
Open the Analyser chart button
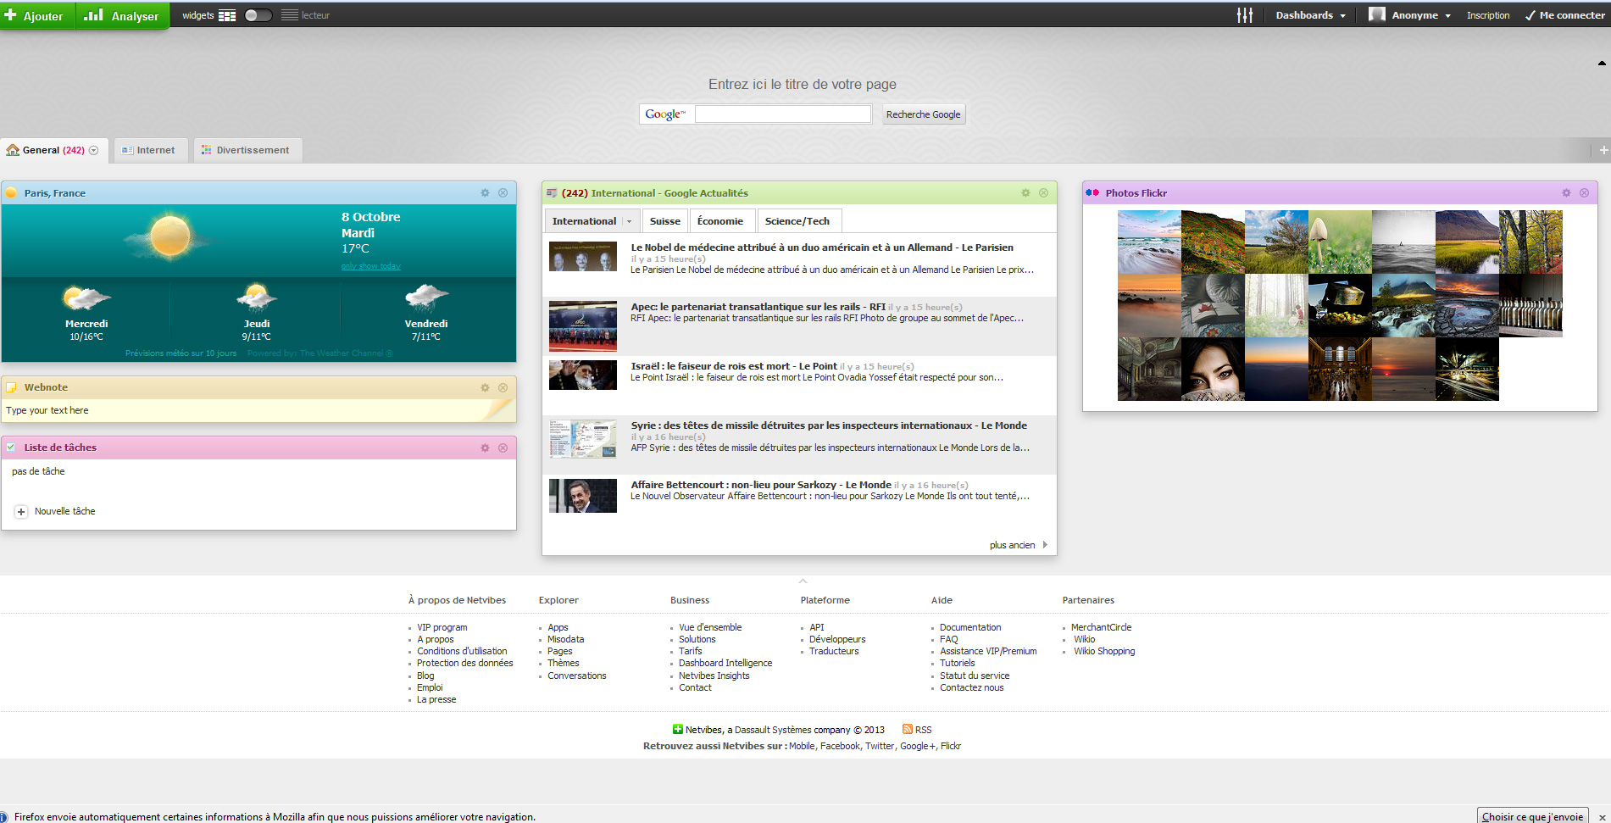123,15
